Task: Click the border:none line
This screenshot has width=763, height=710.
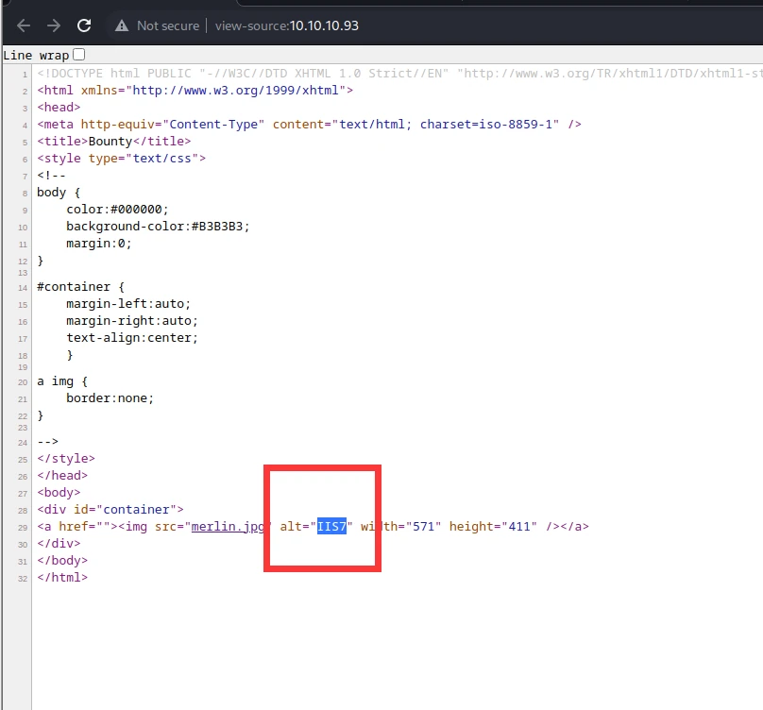Action: [x=110, y=398]
